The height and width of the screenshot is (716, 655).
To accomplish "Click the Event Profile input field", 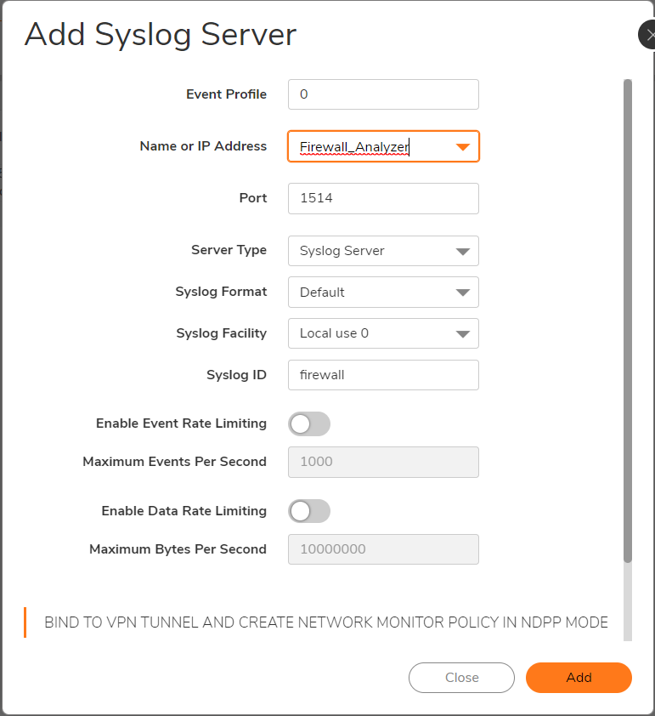I will point(383,94).
